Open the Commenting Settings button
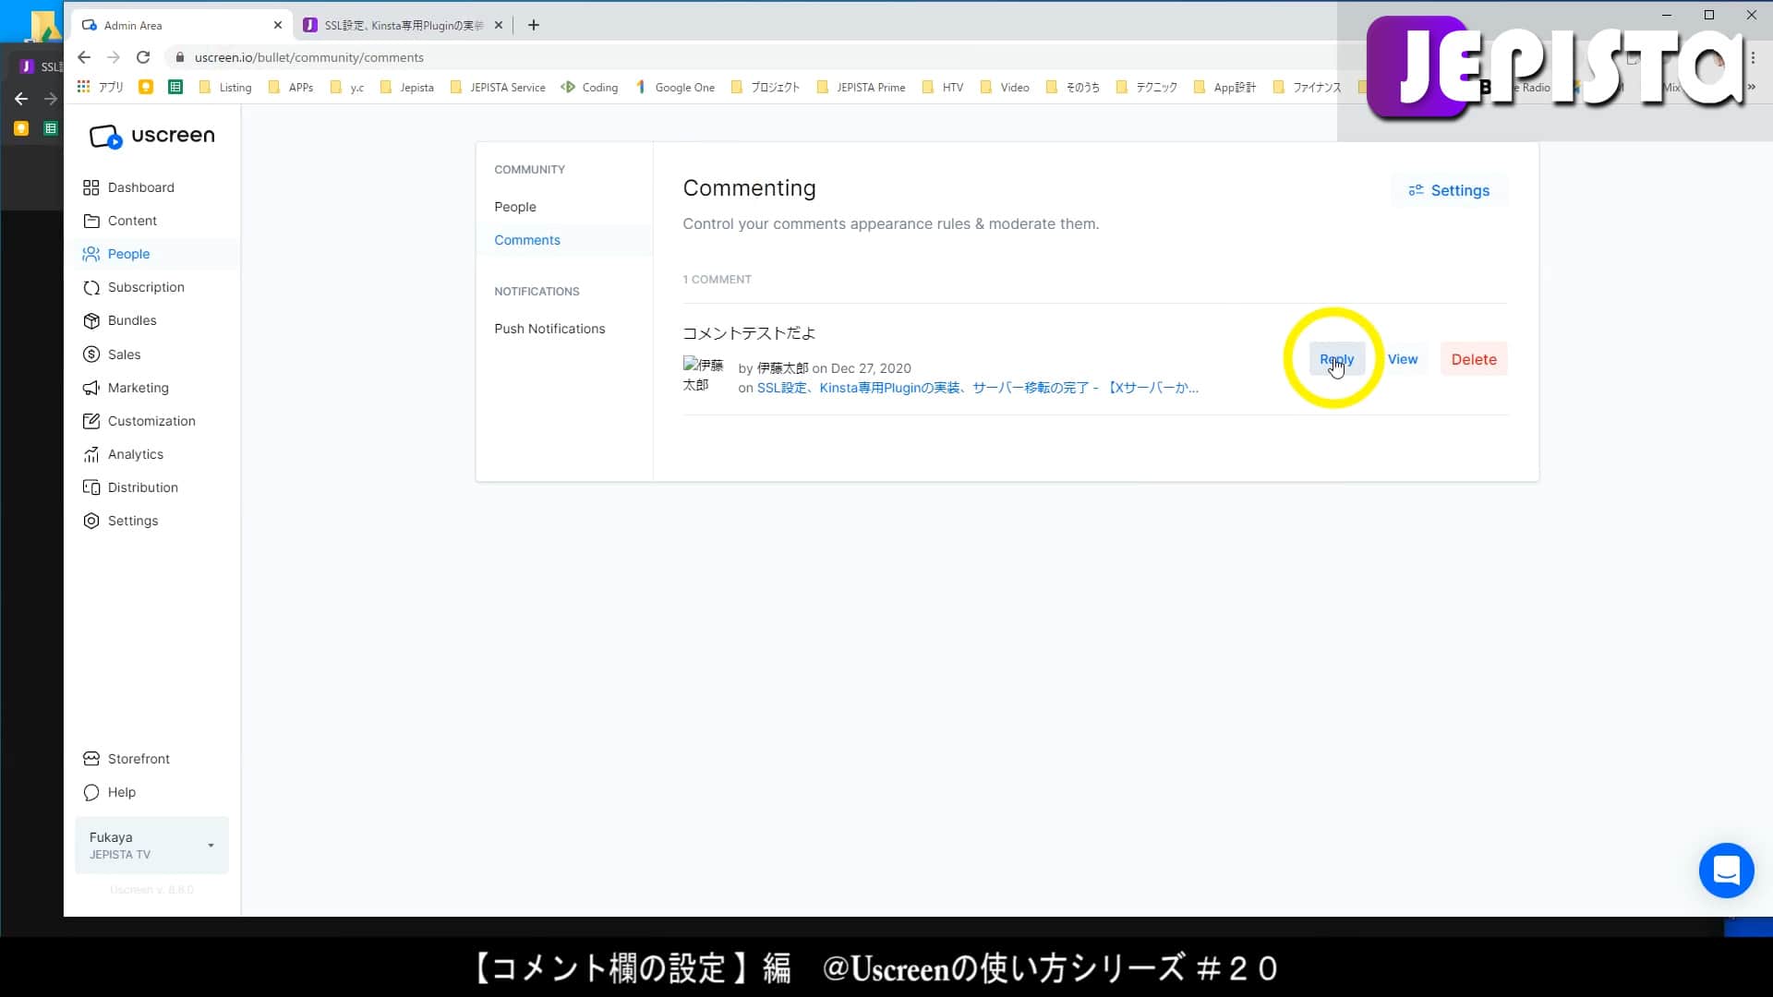This screenshot has width=1773, height=997. tap(1449, 190)
